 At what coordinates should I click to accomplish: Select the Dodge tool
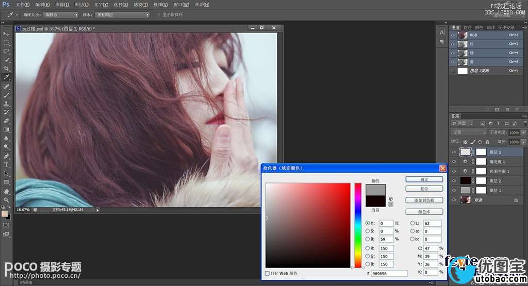pos(6,147)
